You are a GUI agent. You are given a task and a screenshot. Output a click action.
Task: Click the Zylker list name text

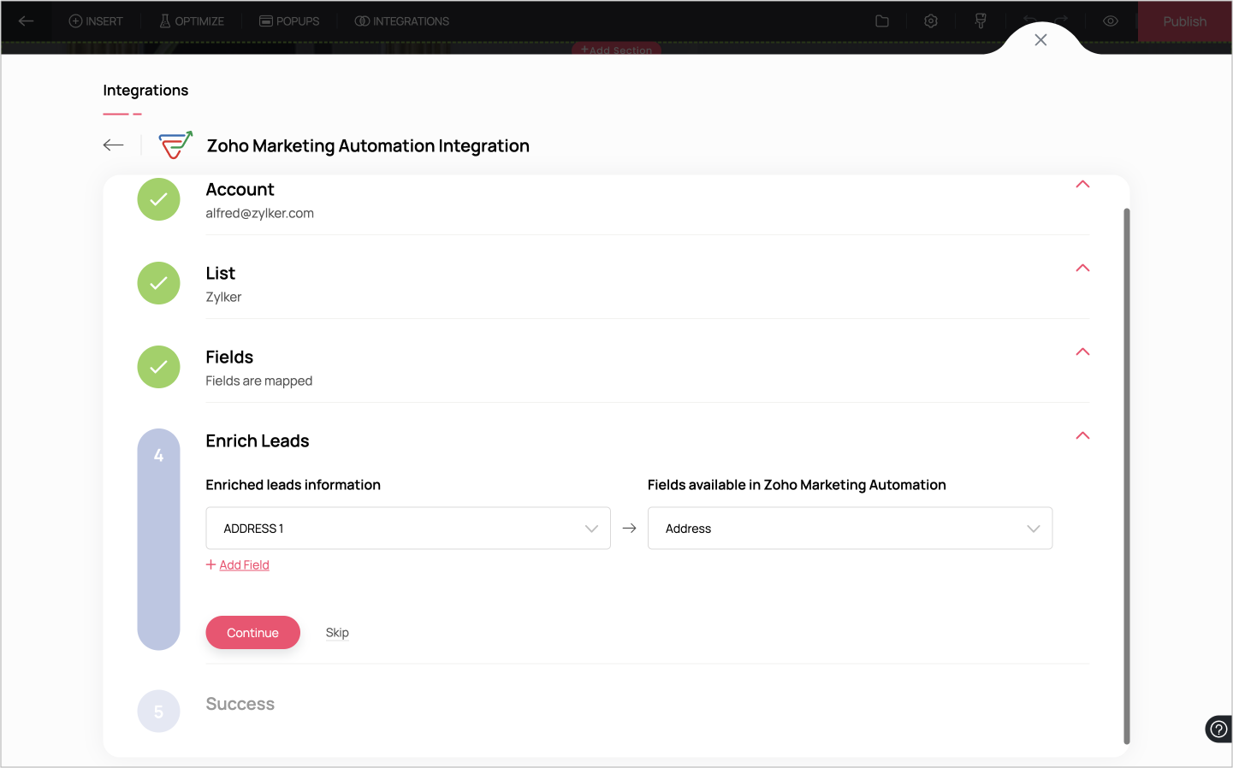click(x=223, y=298)
